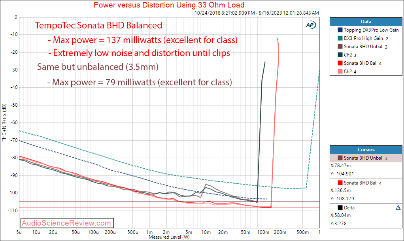Click the cursor value 'X:136.5m'
This screenshot has height=241, width=404.
point(341,190)
